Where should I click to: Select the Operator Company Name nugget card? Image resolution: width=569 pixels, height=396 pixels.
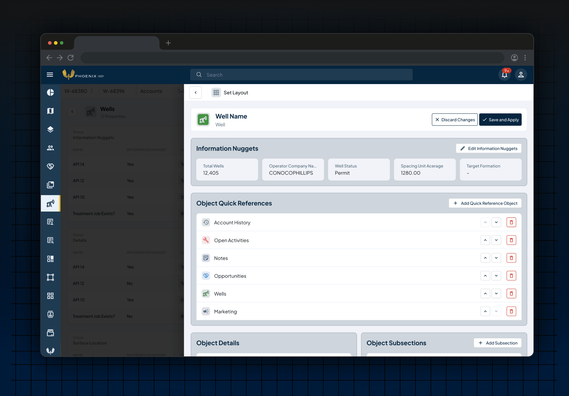tap(293, 169)
